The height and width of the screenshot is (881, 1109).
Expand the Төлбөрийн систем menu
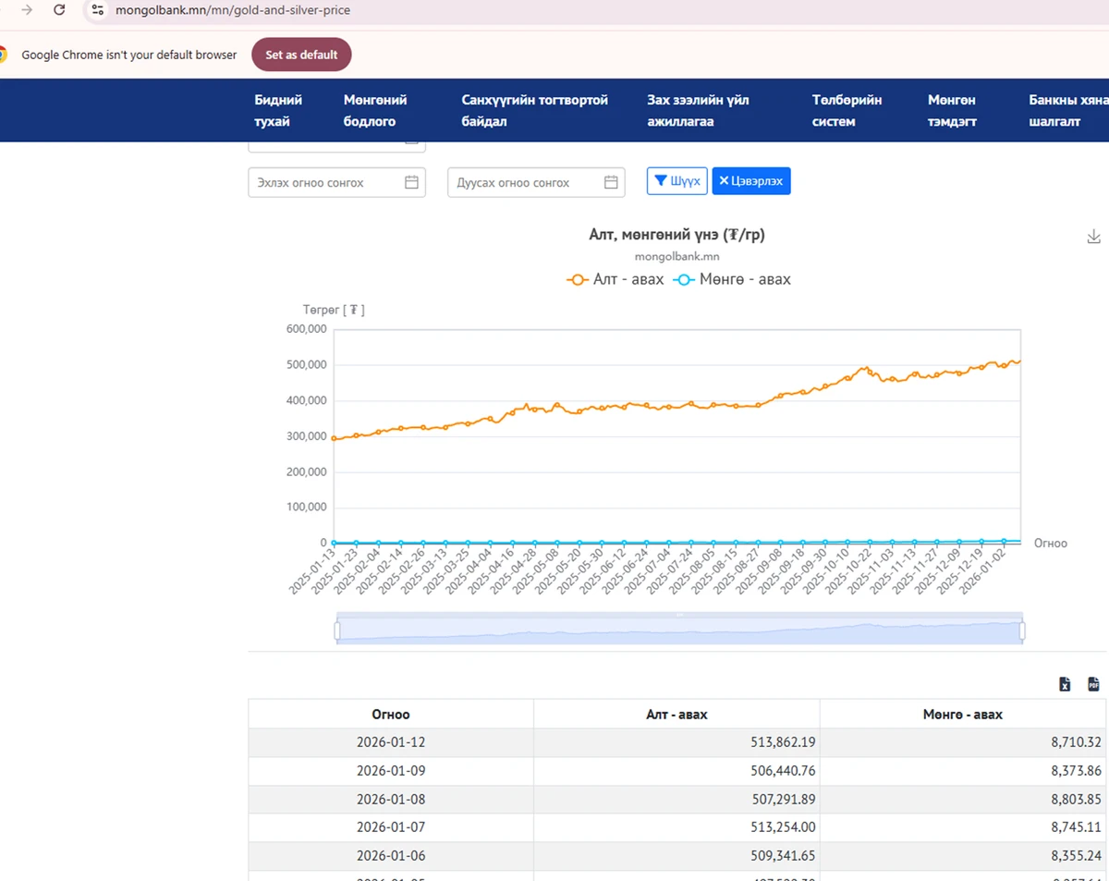point(847,111)
